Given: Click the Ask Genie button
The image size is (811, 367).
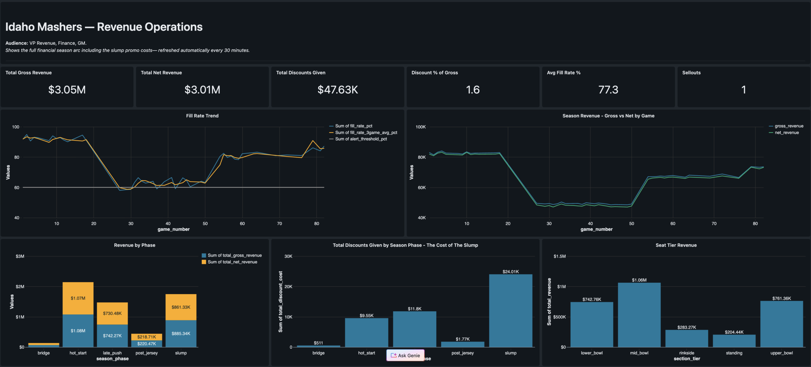Looking at the screenshot, I should click(x=405, y=355).
